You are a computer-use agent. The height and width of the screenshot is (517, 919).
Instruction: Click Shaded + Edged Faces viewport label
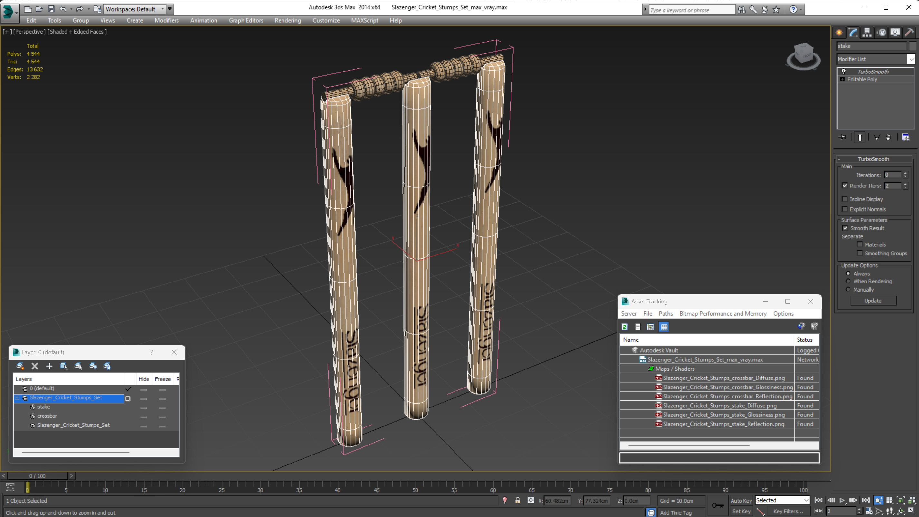tap(77, 31)
